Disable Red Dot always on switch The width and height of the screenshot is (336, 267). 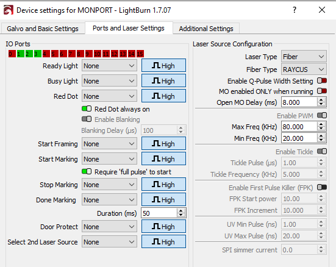tap(87, 109)
